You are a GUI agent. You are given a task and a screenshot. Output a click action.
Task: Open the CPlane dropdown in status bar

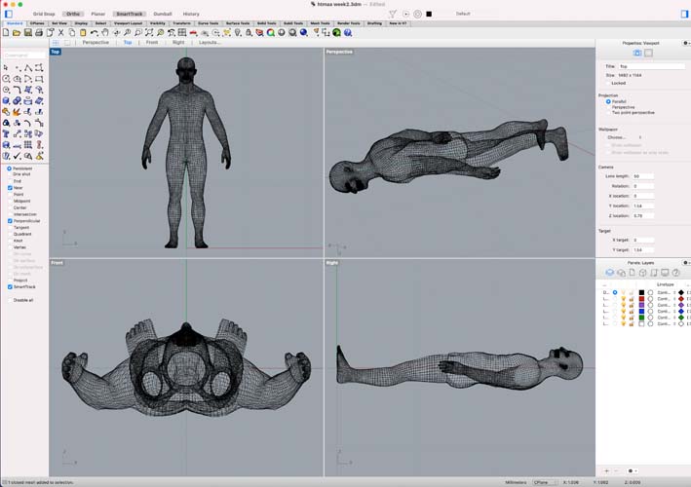coord(545,482)
